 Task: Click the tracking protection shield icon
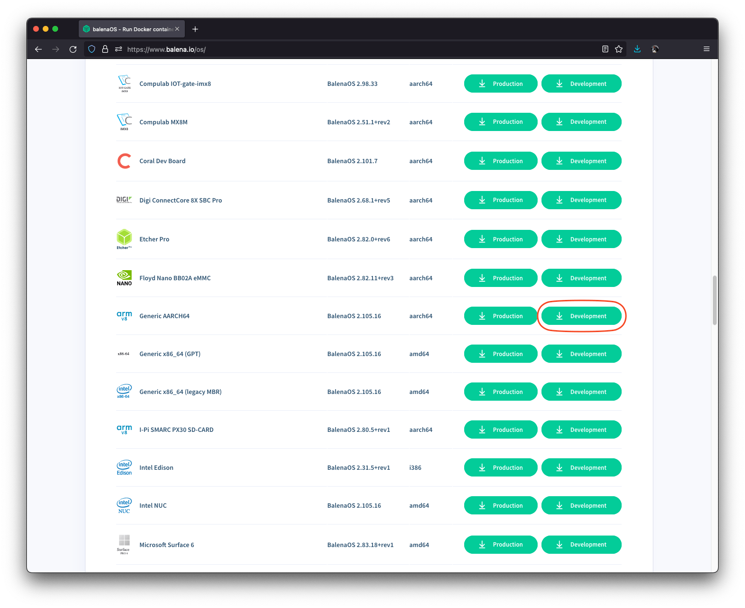pyautogui.click(x=91, y=49)
